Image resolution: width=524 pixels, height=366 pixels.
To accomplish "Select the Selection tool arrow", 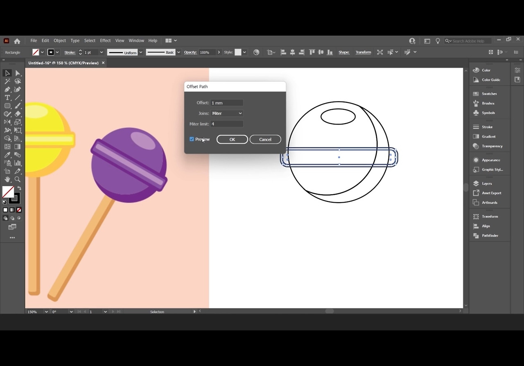I will pos(7,73).
